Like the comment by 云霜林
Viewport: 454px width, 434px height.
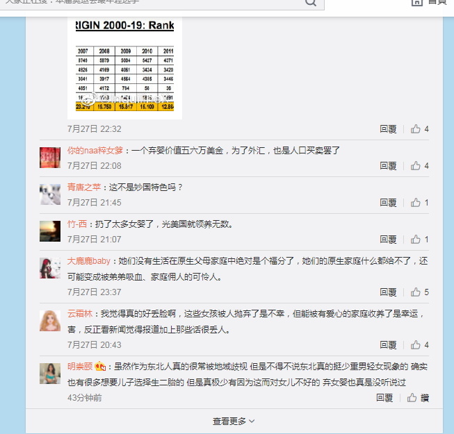[416, 344]
